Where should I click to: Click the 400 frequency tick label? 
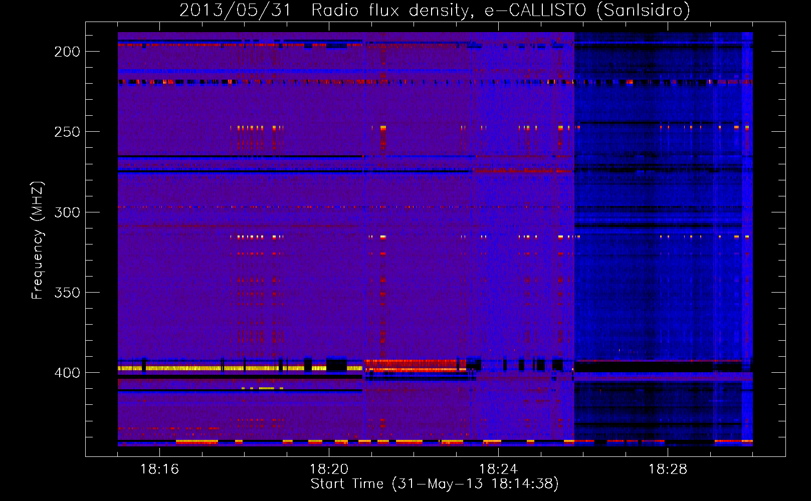click(x=67, y=373)
